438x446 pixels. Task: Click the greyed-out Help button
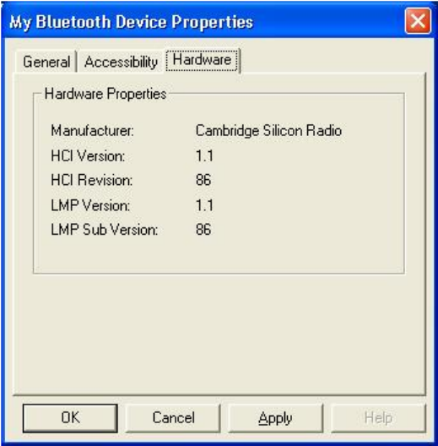click(378, 418)
